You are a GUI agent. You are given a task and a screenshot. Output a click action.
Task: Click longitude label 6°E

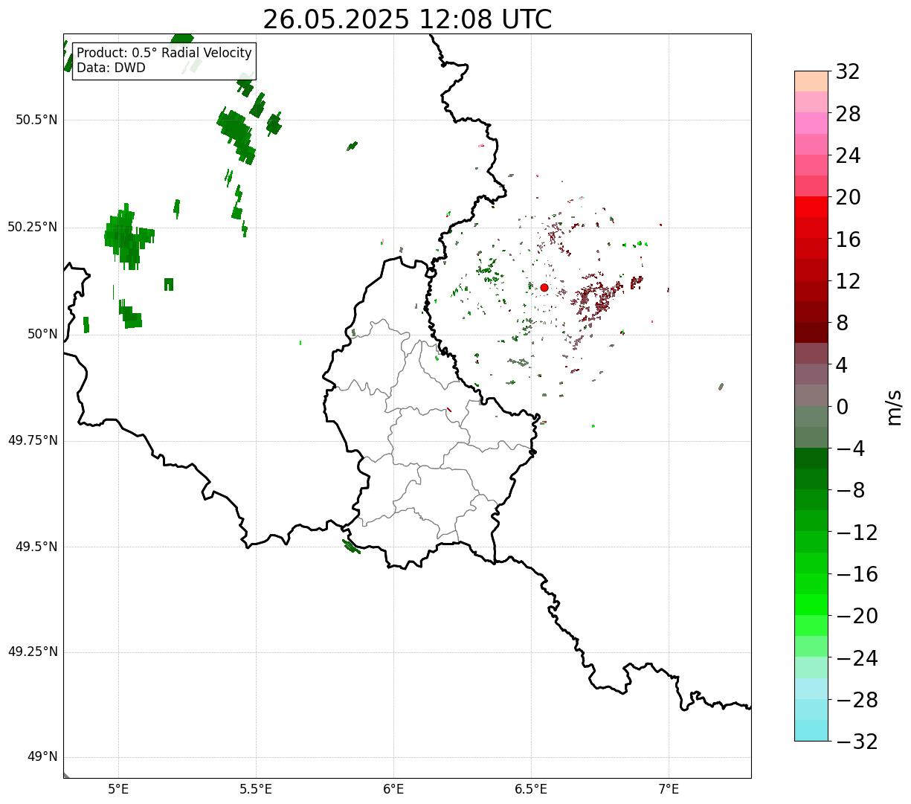(x=393, y=788)
